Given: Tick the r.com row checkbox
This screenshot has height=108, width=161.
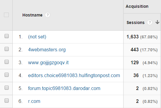Looking at the screenshot, I should (7, 100).
